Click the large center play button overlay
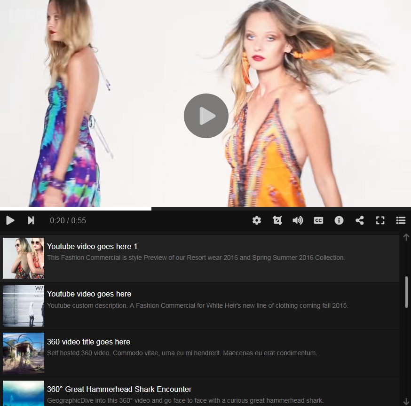 pos(206,116)
